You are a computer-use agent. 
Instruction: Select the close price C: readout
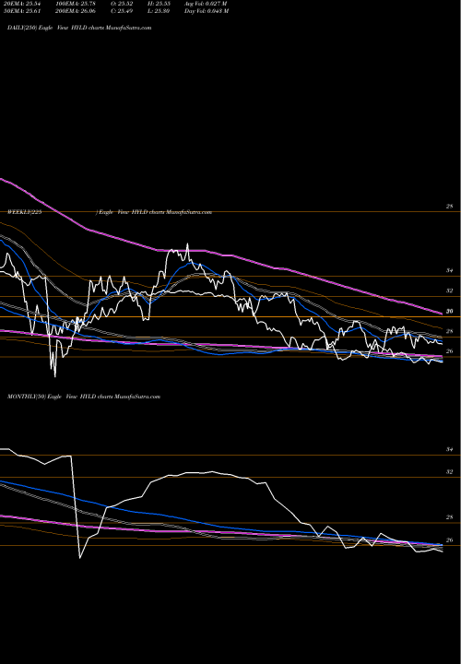click(x=122, y=11)
